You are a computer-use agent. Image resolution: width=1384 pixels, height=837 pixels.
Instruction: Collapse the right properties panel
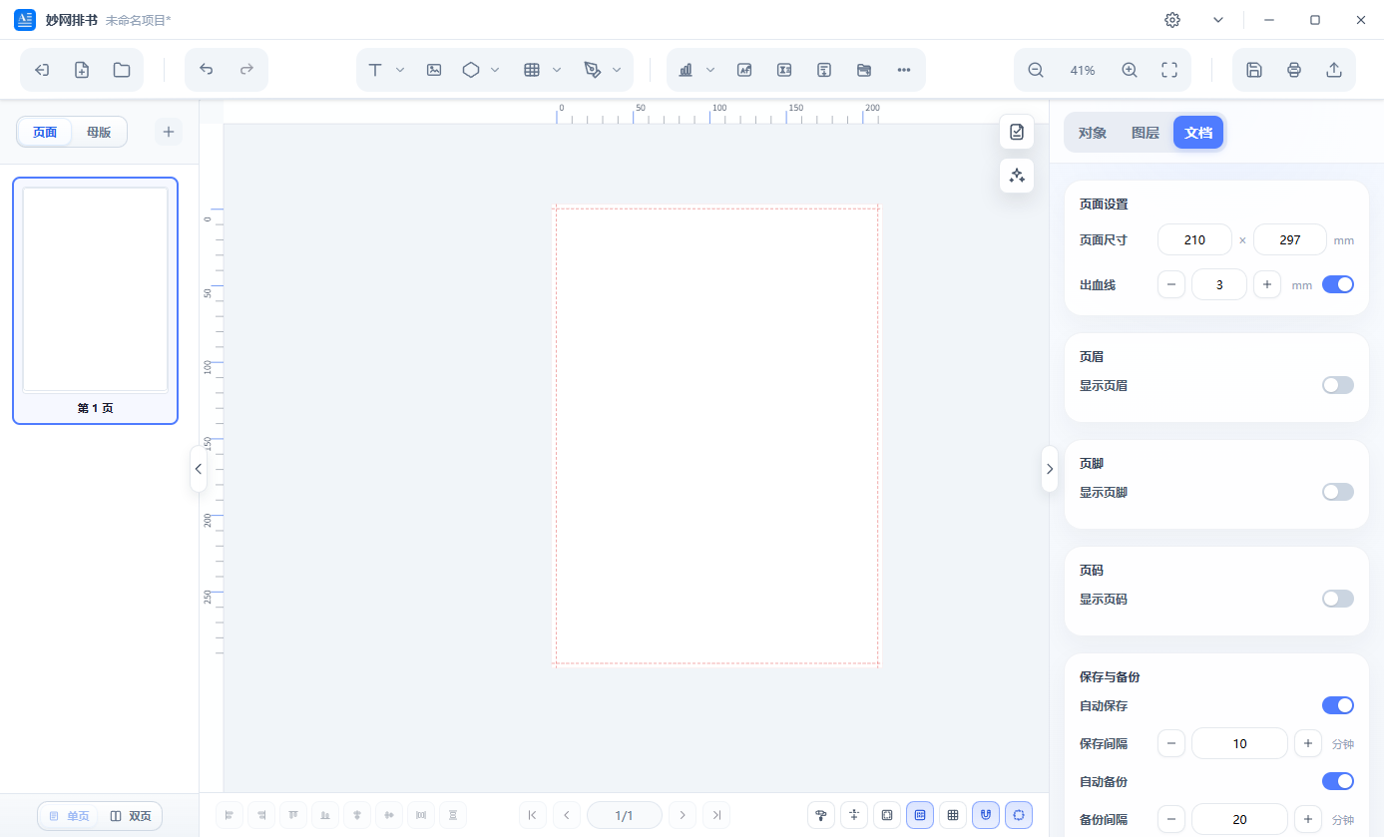click(1050, 468)
